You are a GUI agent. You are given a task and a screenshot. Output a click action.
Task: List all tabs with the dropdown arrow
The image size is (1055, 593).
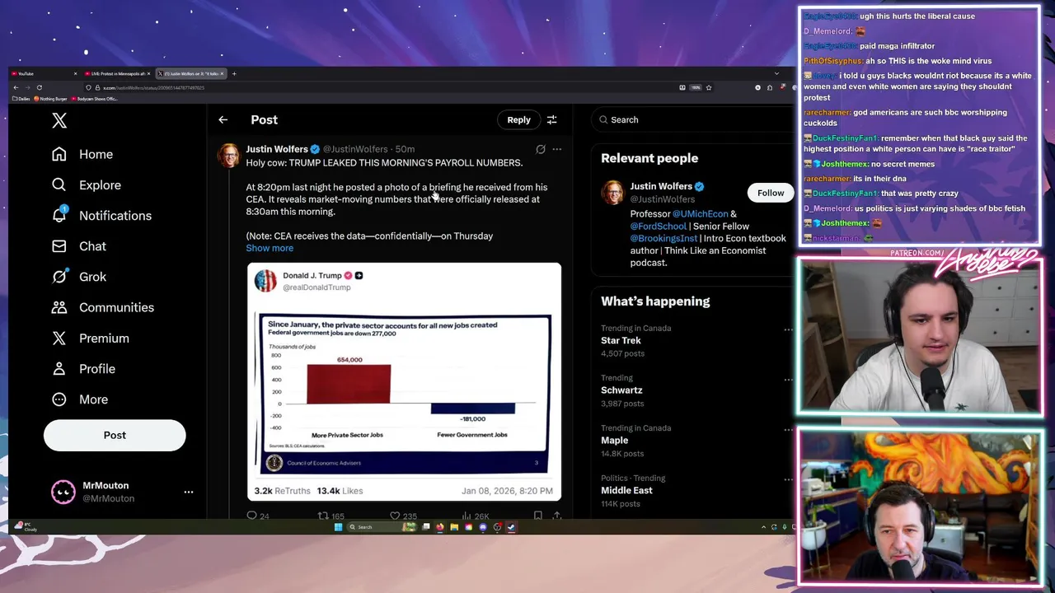(x=776, y=73)
